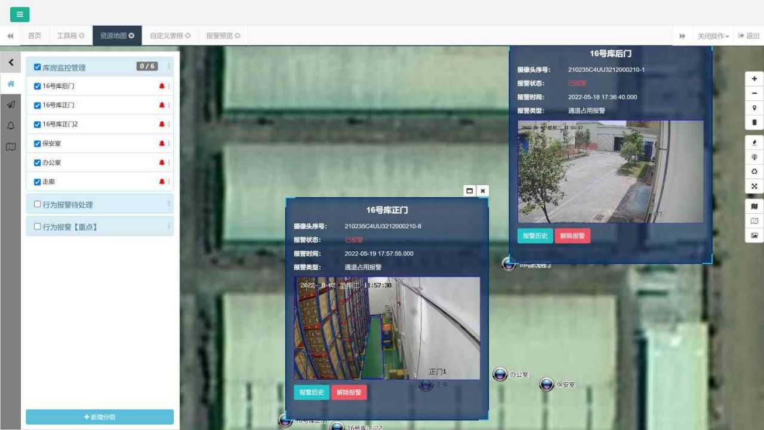This screenshot has height=430, width=764.
Task: Click the 退出 logout link
Action: [749, 36]
